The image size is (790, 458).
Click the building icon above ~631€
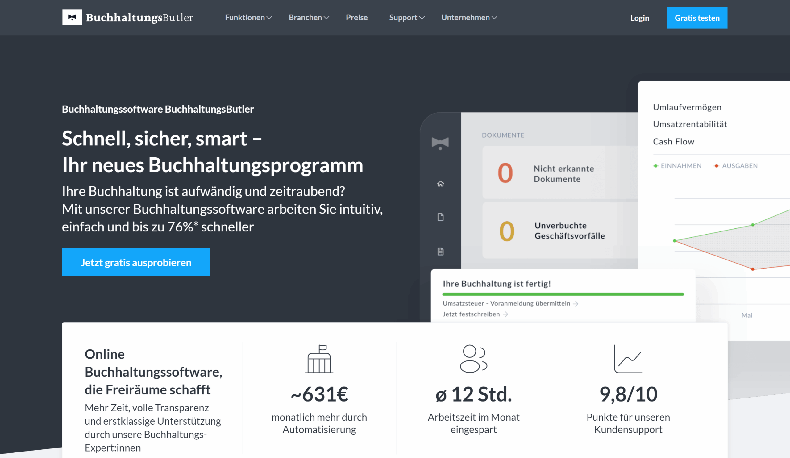click(319, 359)
